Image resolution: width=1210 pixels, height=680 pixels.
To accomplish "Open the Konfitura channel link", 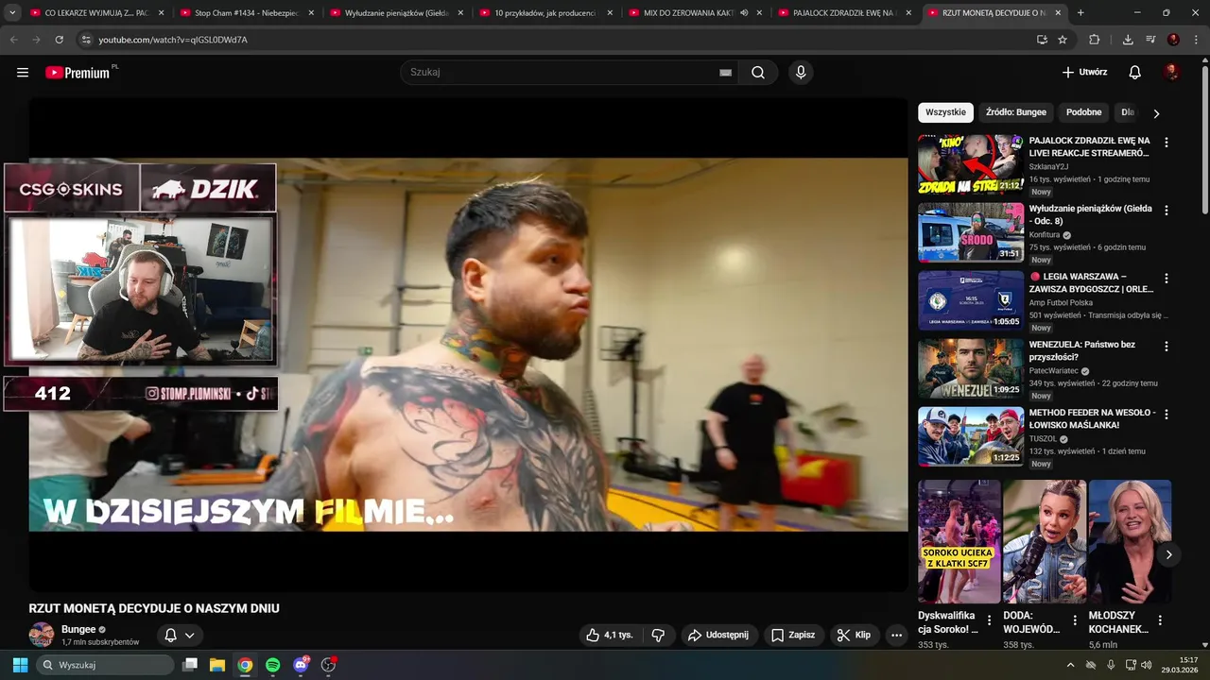I will click(x=1045, y=235).
